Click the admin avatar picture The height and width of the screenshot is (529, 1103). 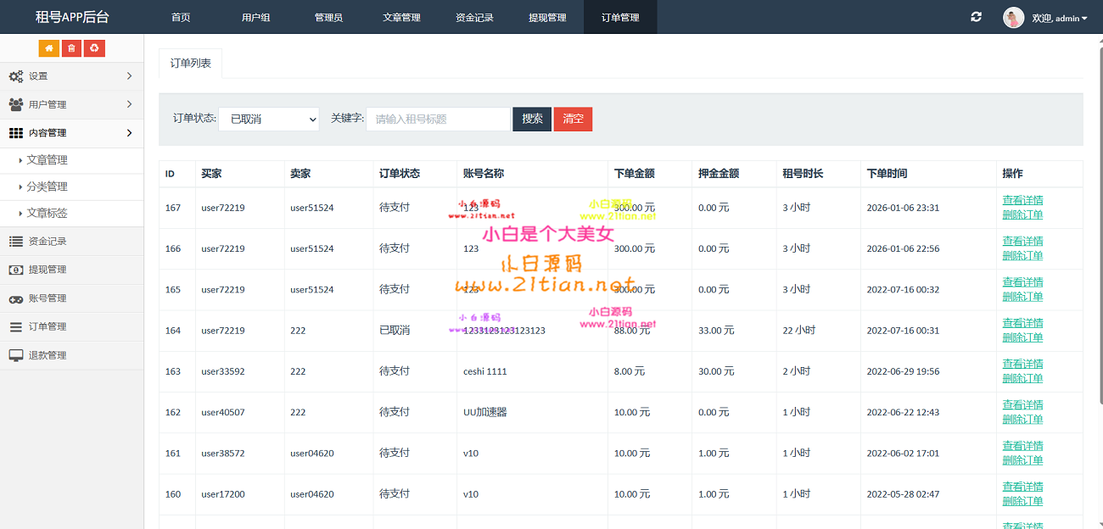[1013, 18]
